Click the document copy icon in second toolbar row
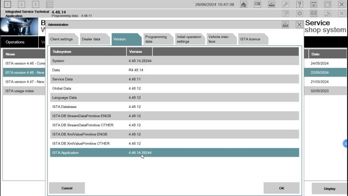Image resolution: width=348 pixels, height=196 pixels. tap(285, 14)
